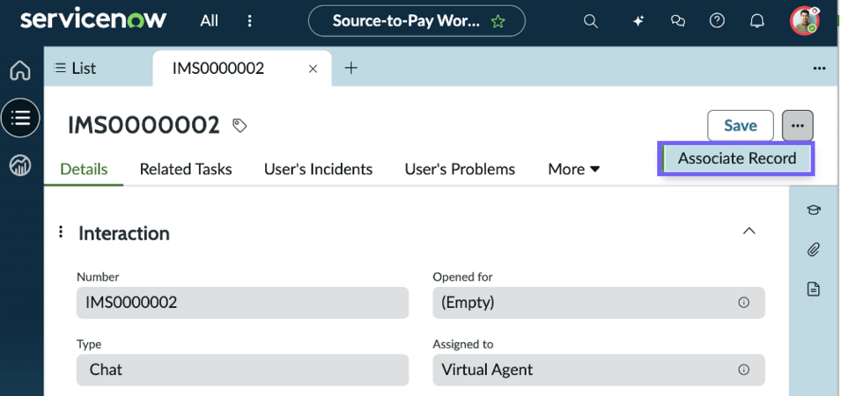The image size is (841, 396).
Task: Open List view icon in sidebar
Action: [x=20, y=118]
